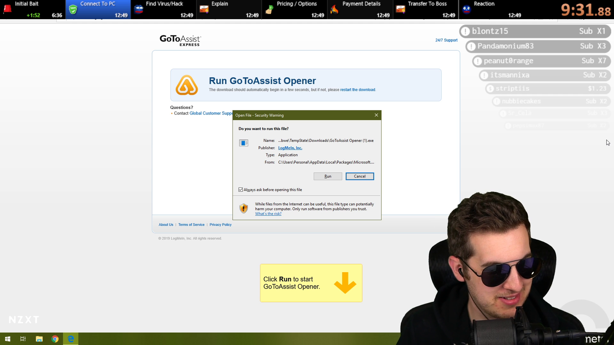614x345 pixels.
Task: Close the Open File - Security Warning dialog
Action: coord(376,115)
